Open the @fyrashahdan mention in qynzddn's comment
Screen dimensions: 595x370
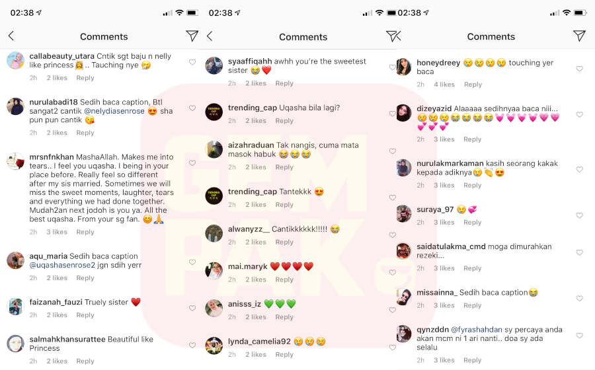pos(476,330)
